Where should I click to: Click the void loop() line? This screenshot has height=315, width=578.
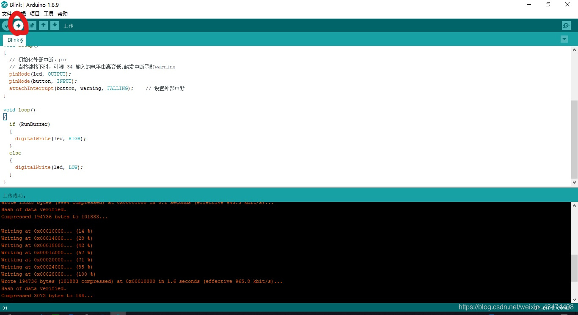coord(19,110)
